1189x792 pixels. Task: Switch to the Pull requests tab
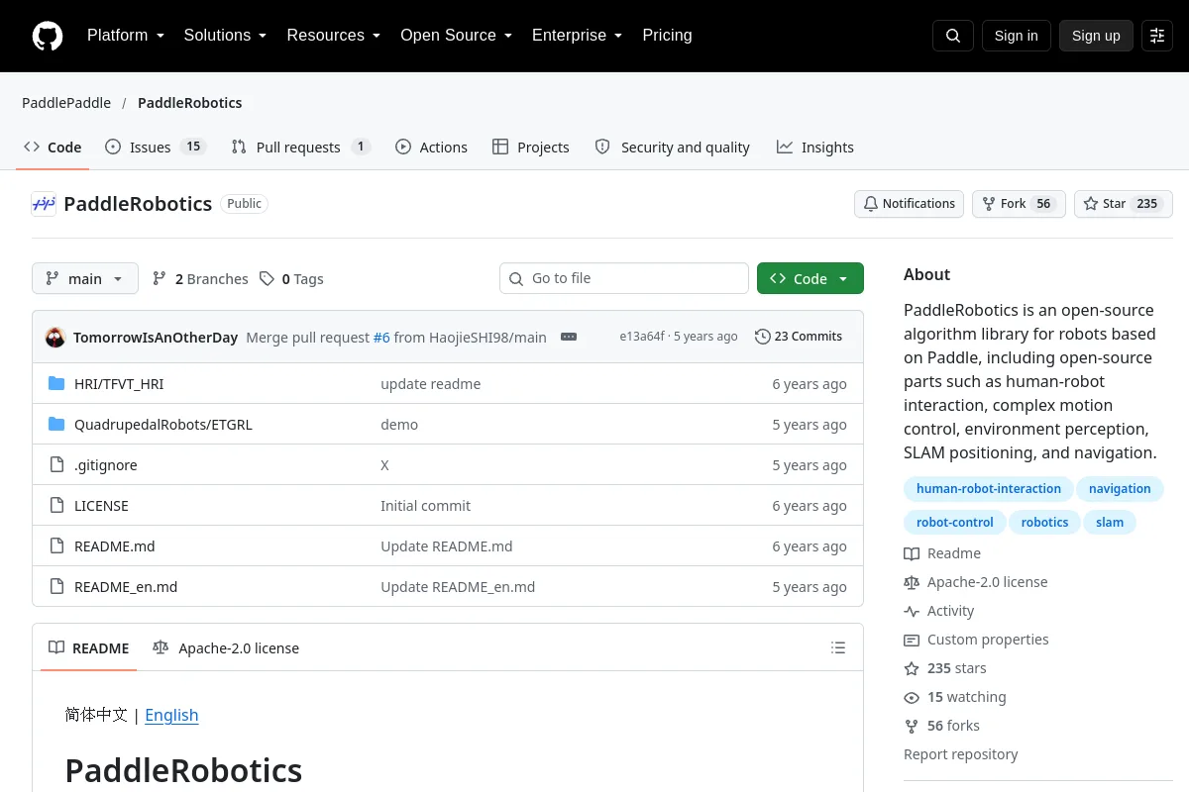click(x=300, y=148)
